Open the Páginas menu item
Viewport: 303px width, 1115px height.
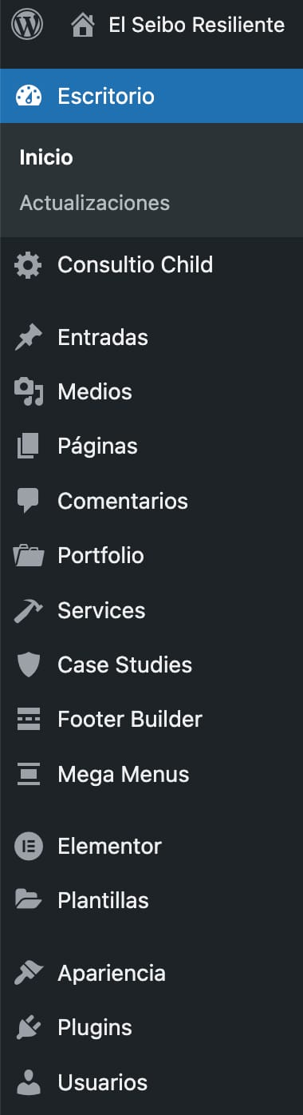tap(151, 446)
